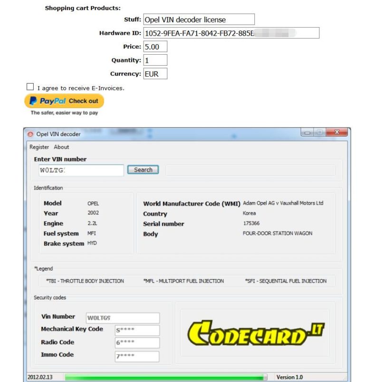365x382 pixels.
Task: Select the Currency field showing EUR
Action: 155,74
